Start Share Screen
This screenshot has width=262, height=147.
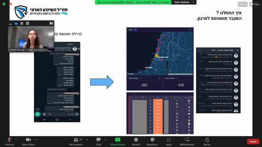point(118,141)
